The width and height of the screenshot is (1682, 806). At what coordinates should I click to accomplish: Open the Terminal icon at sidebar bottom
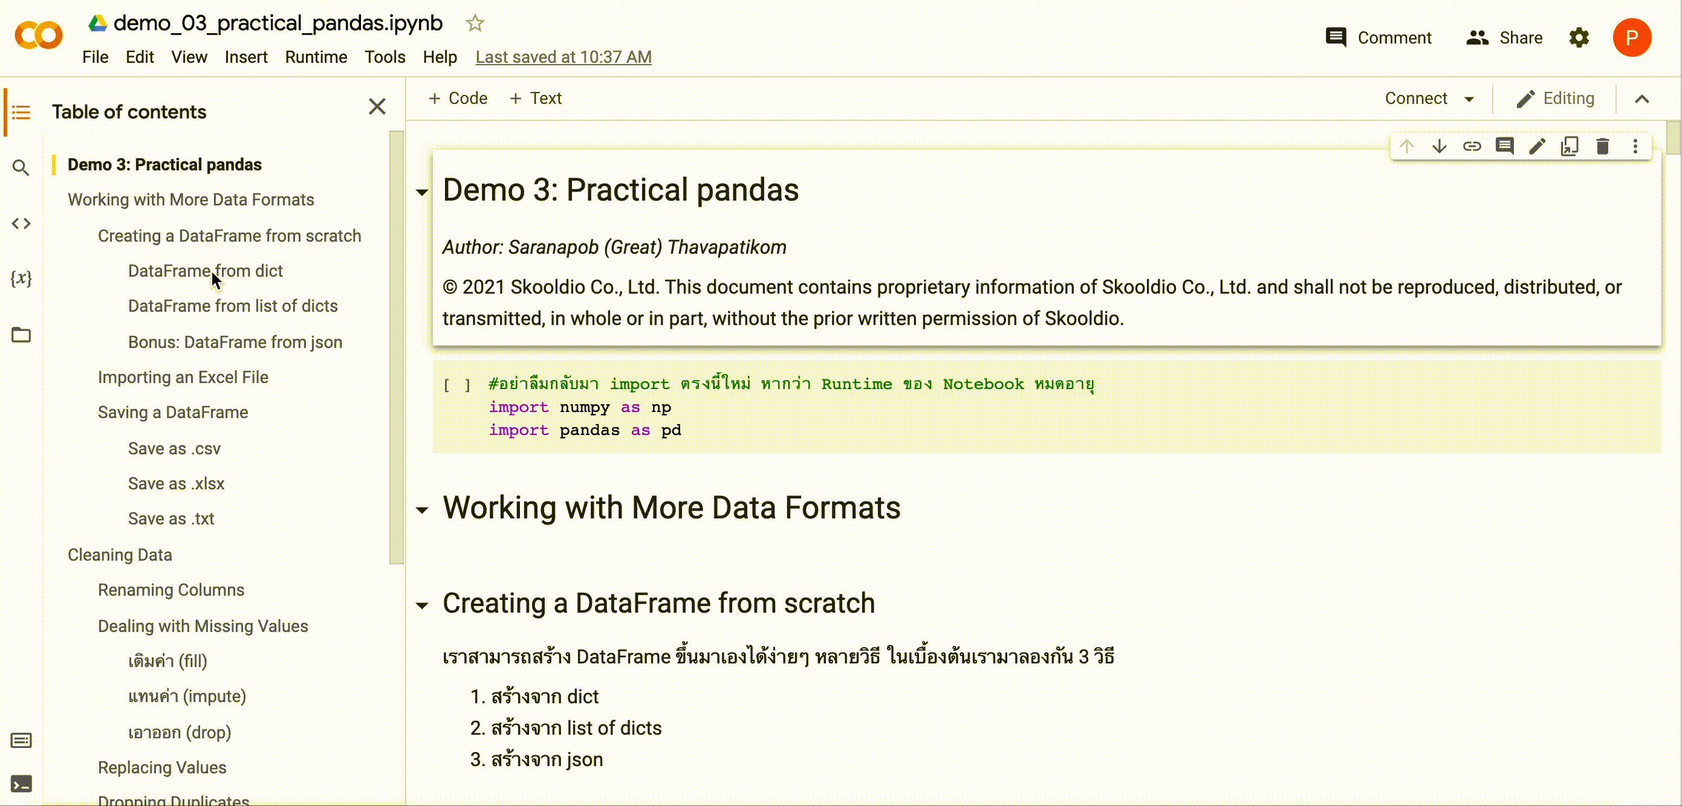tap(21, 784)
